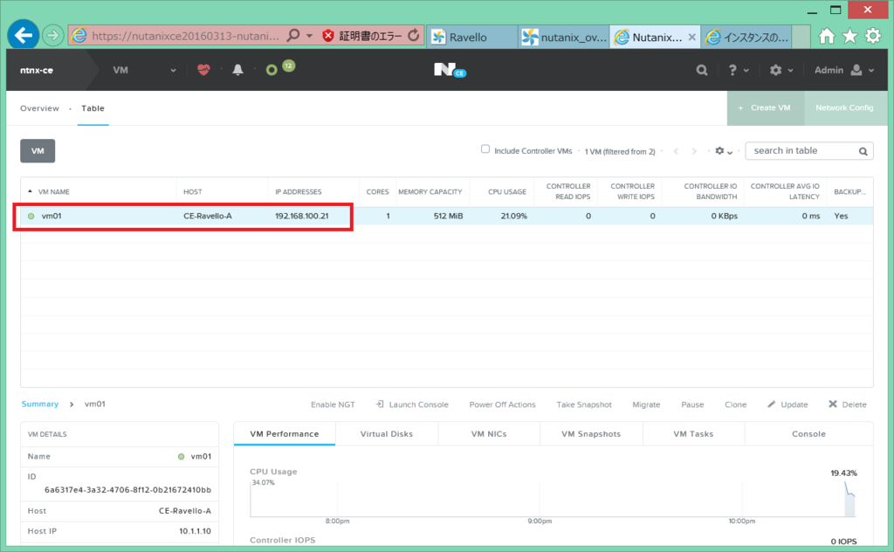Click the Nutanix CE logo
Viewport: 894px width, 552px height.
click(450, 70)
